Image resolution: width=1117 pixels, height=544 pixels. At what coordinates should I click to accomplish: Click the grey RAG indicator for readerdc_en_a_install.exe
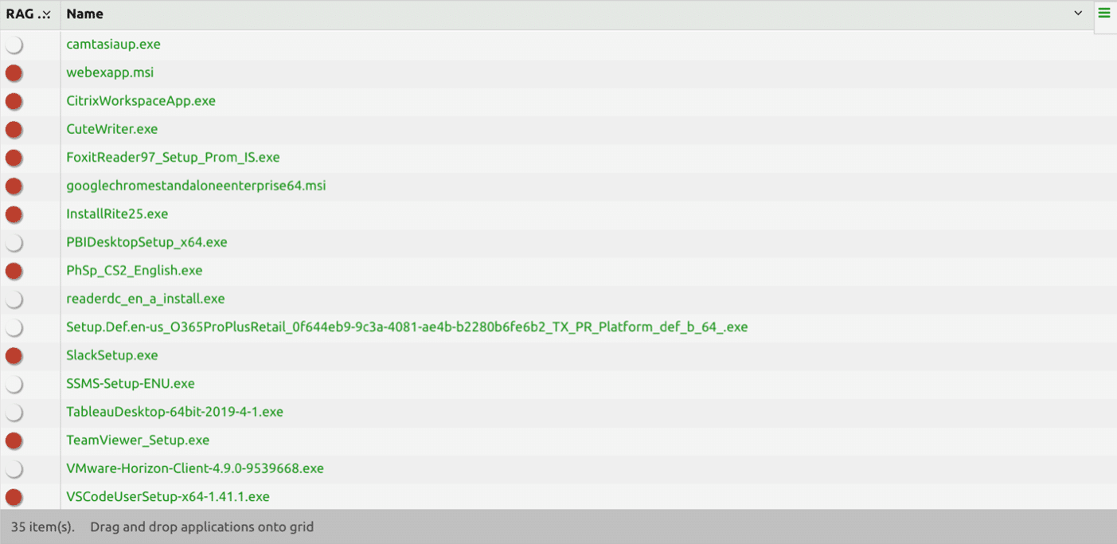pyautogui.click(x=14, y=299)
